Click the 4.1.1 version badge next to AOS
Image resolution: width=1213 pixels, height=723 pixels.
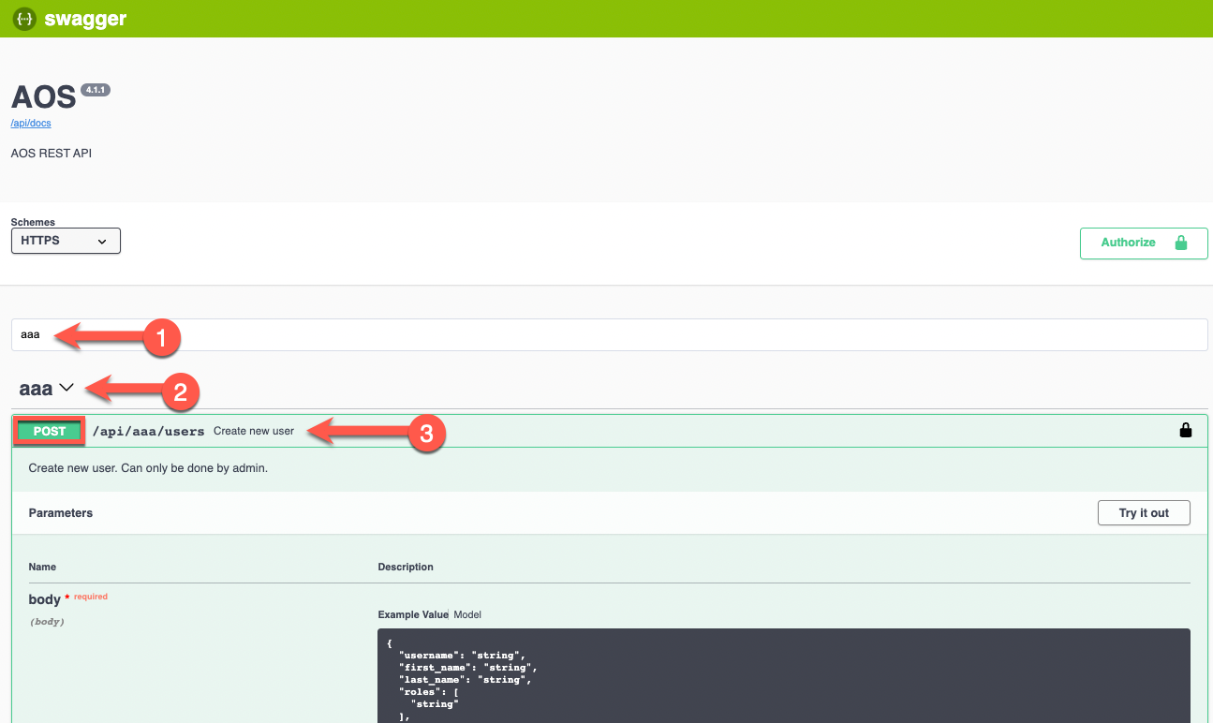pos(95,90)
